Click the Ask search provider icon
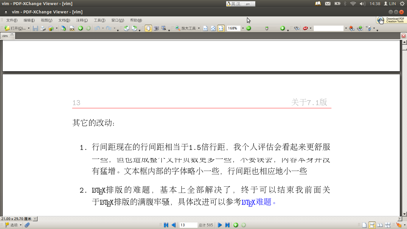The image size is (407, 229). (x=305, y=28)
